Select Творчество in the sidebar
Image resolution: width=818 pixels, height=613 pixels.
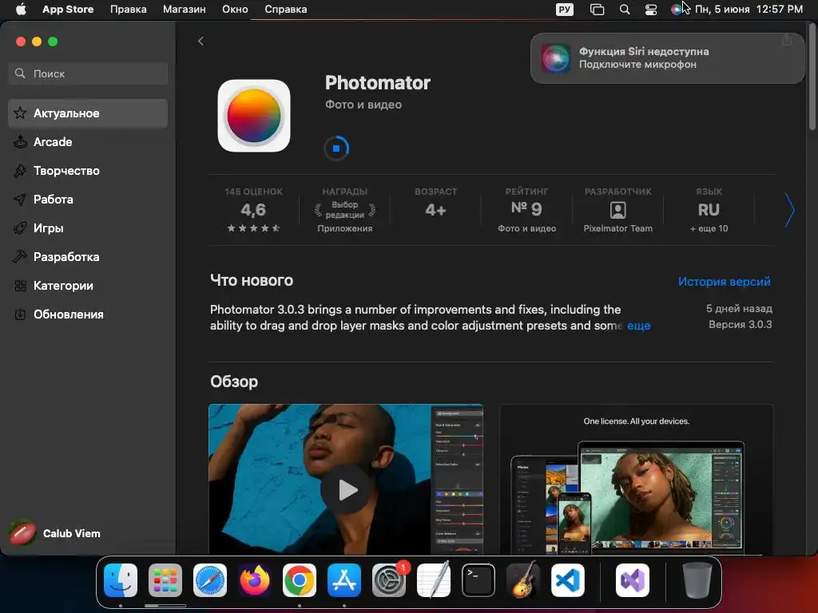coord(88,171)
